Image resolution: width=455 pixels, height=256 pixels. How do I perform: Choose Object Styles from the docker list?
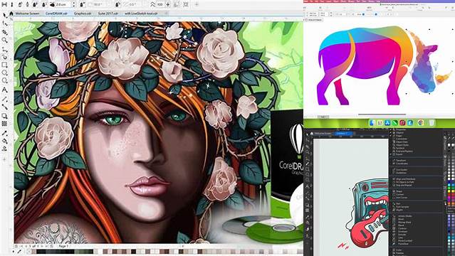pos(402,145)
